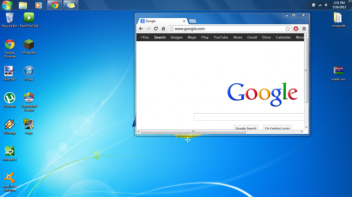Image resolution: width=352 pixels, height=197 pixels.
Task: Select the Fraps desktop icon
Action: 29,127
